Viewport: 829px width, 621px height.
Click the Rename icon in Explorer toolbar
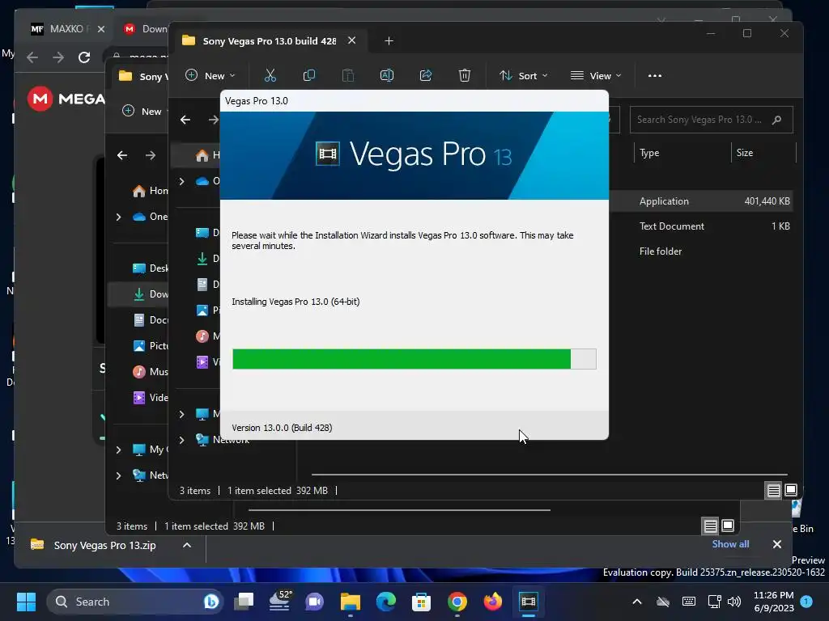[387, 75]
